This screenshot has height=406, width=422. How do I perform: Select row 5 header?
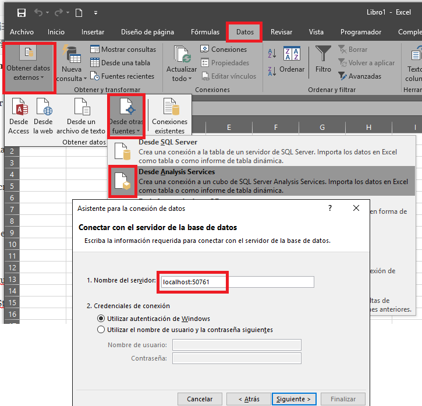pos(12,186)
